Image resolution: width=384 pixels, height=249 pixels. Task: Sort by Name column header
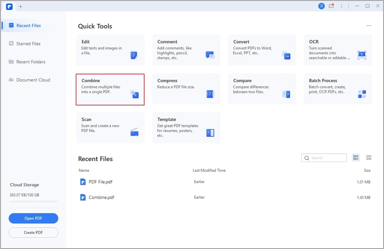click(x=84, y=170)
